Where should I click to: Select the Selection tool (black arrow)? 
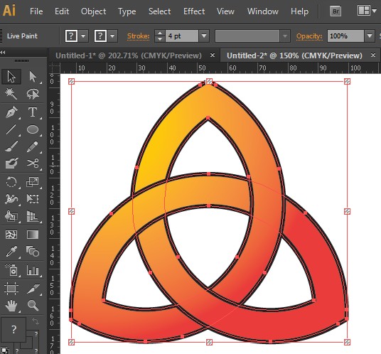pyautogui.click(x=11, y=77)
